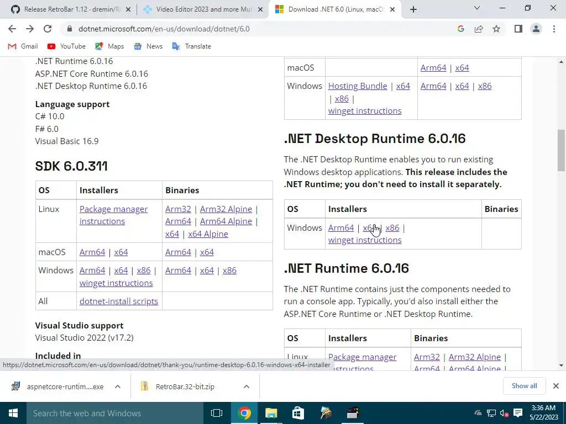This screenshot has width=566, height=424.
Task: Download SDK Linux Arm32 Alpine binary
Action: [226, 209]
